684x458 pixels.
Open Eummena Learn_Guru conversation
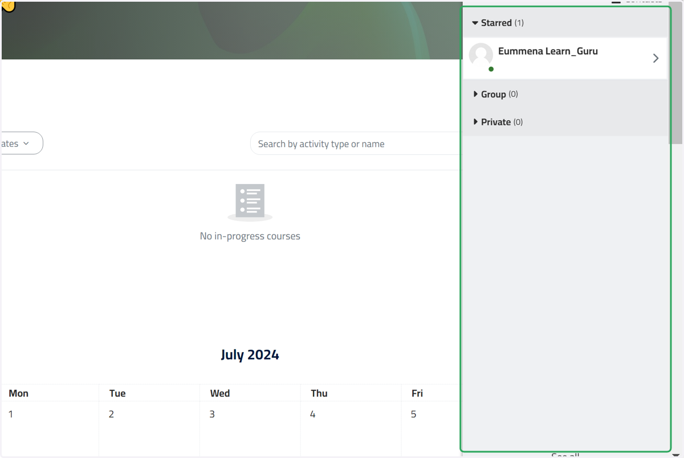click(x=565, y=58)
